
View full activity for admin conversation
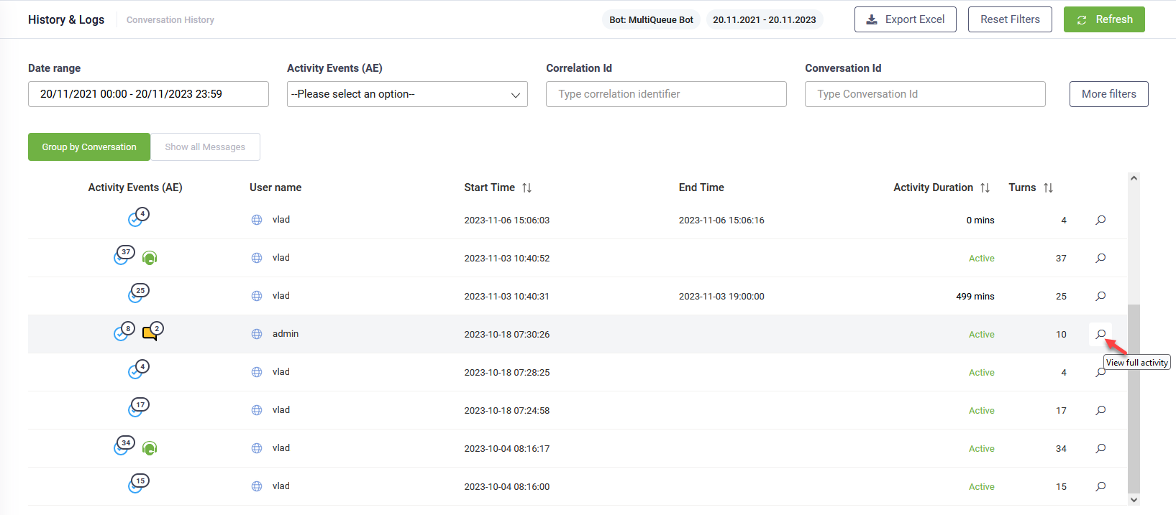[1100, 334]
